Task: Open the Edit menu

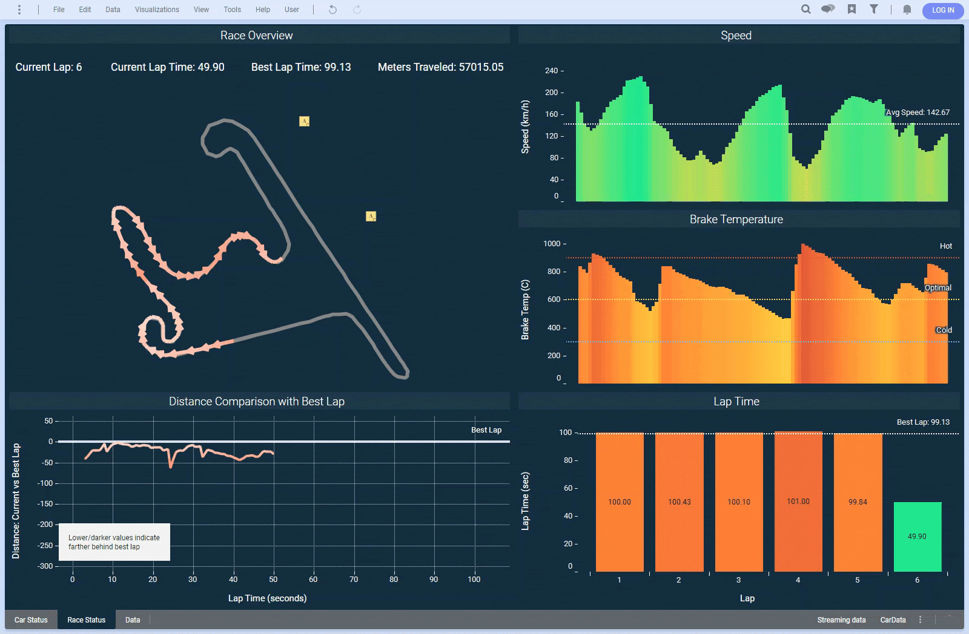Action: [x=85, y=10]
